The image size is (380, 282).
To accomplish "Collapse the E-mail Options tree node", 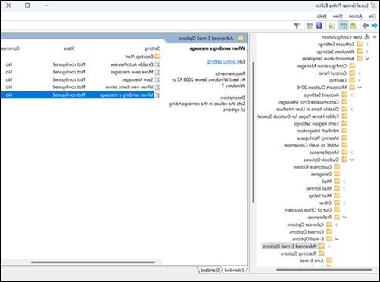I will tap(337, 239).
